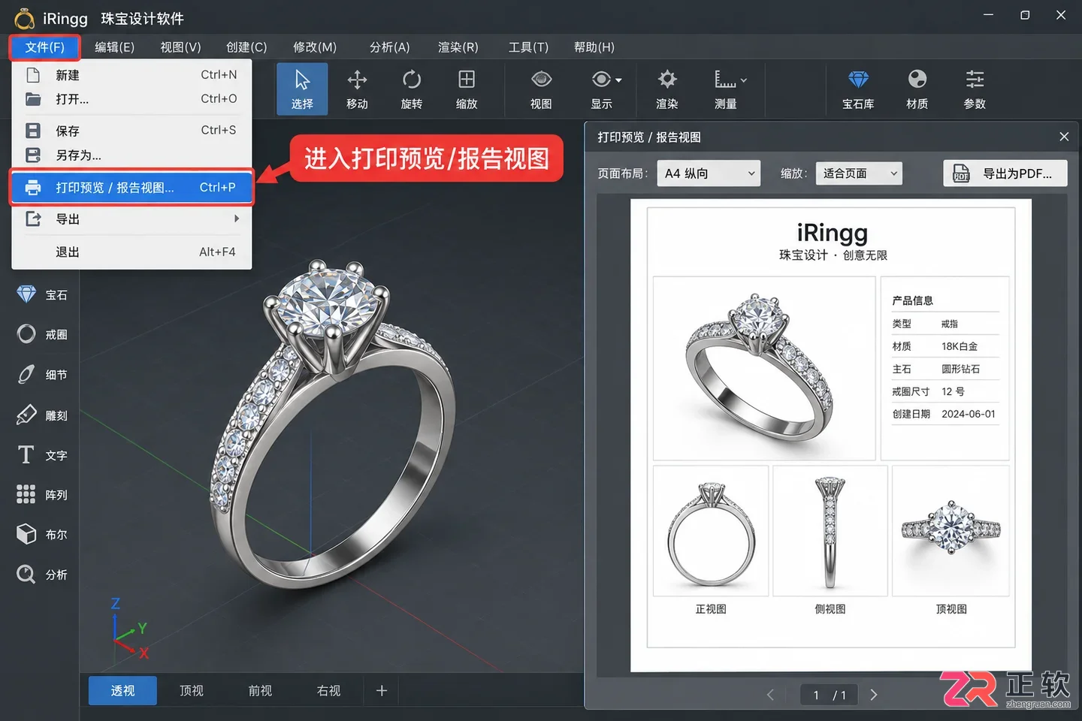Click 保存 in the File menu
The image size is (1082, 721).
(131, 131)
